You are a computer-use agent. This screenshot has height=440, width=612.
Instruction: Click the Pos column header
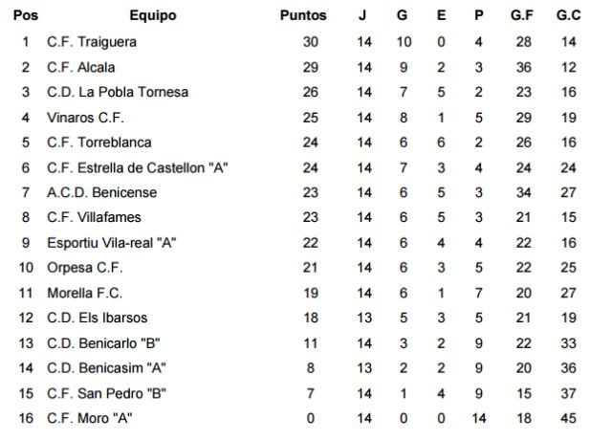click(x=25, y=15)
